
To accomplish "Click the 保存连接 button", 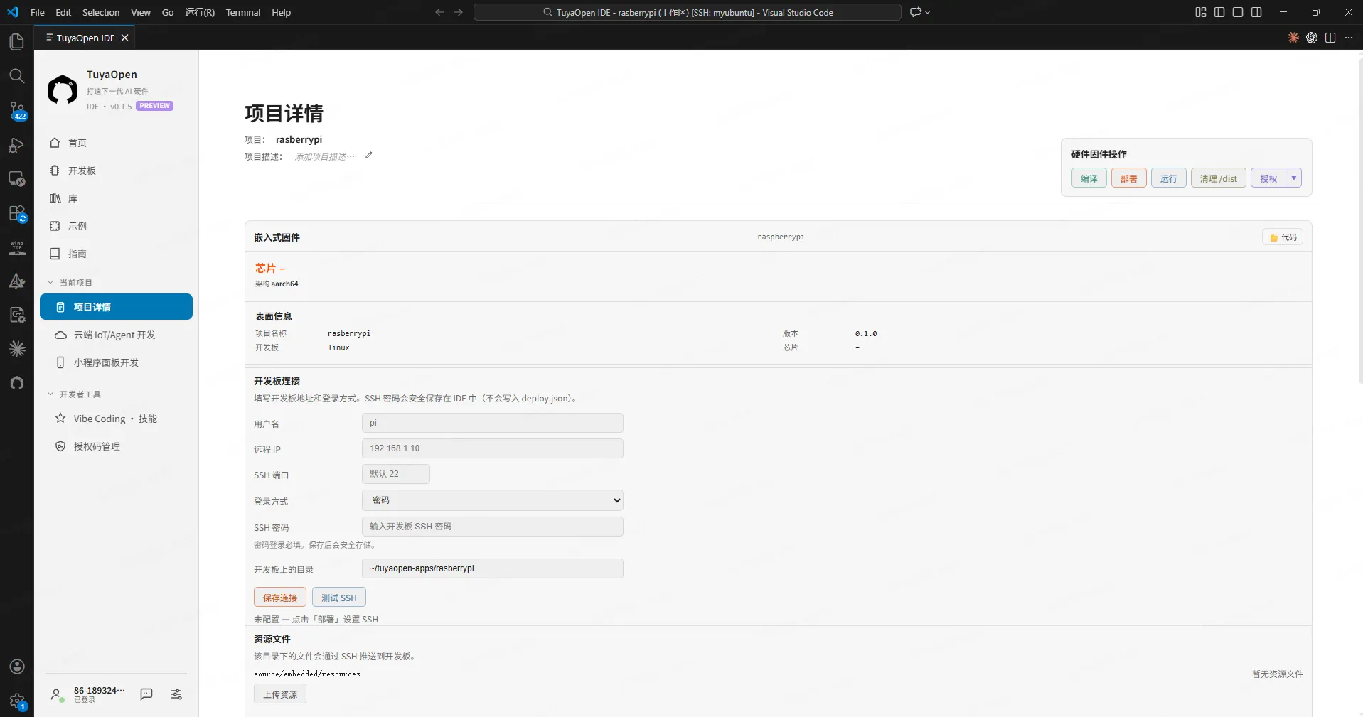I will tap(280, 598).
